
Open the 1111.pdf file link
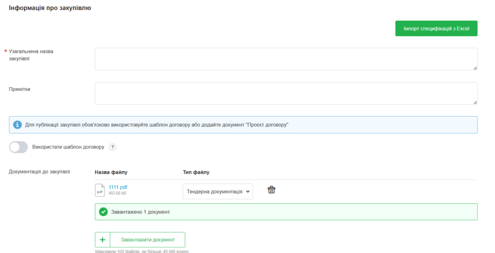[118, 187]
